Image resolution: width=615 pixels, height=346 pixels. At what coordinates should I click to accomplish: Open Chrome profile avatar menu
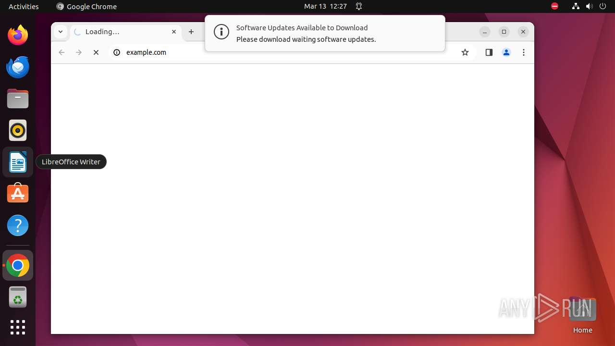pos(506,52)
